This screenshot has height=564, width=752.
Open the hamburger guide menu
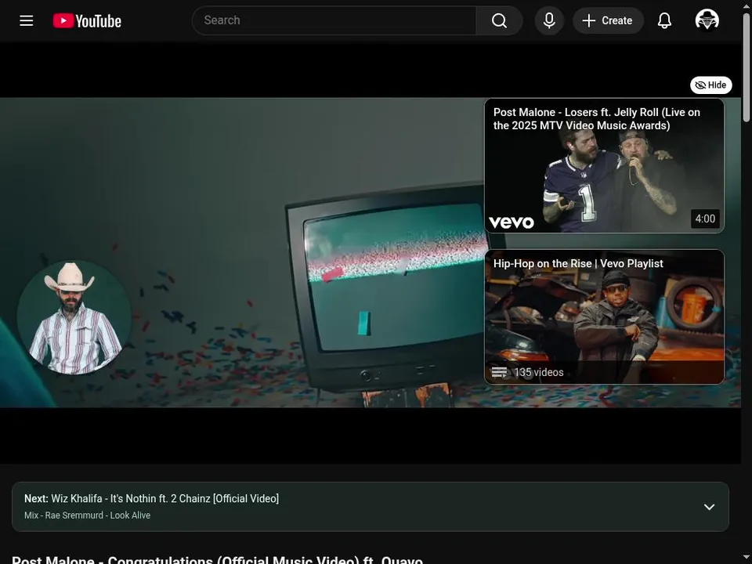[x=27, y=20]
